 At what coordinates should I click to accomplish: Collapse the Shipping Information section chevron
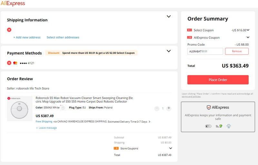pos(169,16)
